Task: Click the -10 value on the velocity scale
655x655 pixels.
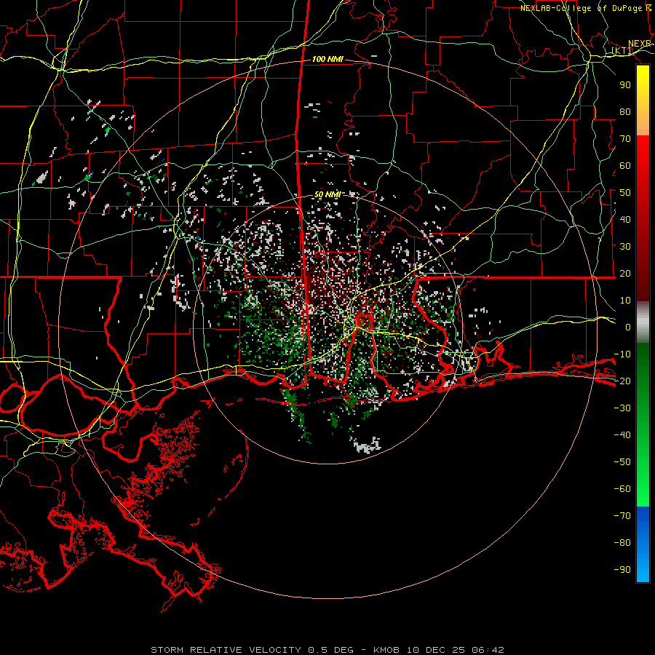Action: coord(622,354)
